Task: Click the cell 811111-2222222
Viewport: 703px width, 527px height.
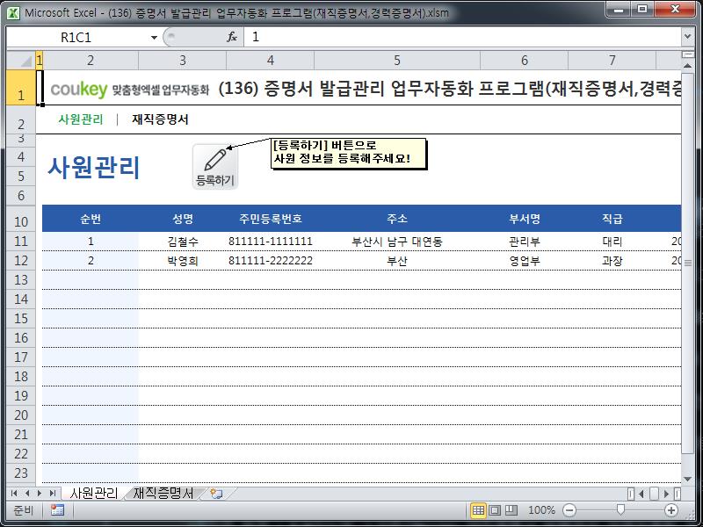Action: (271, 261)
